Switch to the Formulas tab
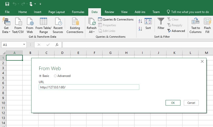The image size is (213, 127). 78,12
